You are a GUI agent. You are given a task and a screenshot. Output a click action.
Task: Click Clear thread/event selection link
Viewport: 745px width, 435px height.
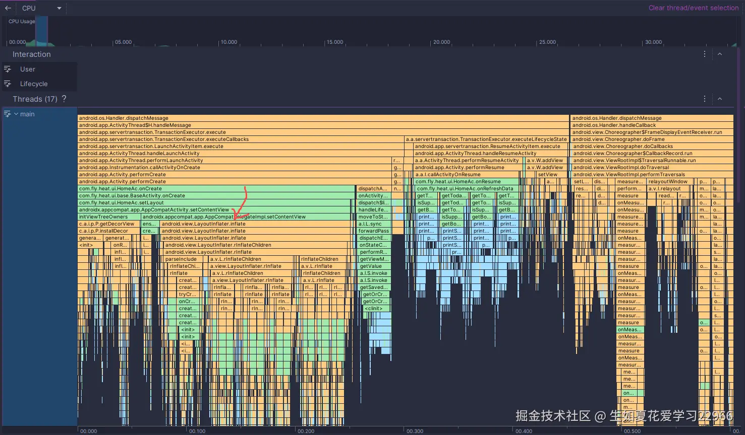tap(694, 8)
